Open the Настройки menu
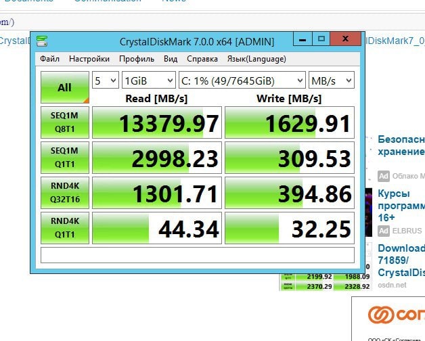The image size is (425, 341). tap(89, 59)
